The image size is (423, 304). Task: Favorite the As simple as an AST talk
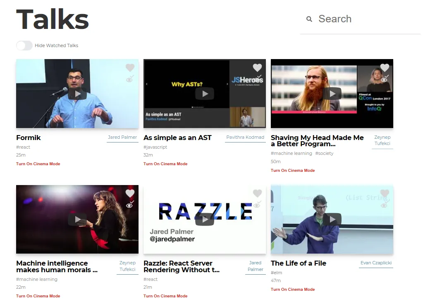coord(257,67)
